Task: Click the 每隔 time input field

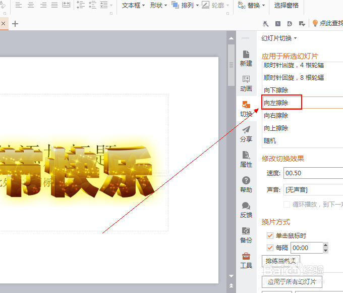Action: [307, 248]
